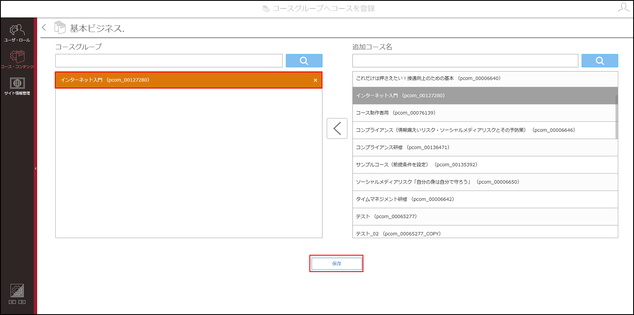Focus the コースグループ search field

(x=169, y=61)
